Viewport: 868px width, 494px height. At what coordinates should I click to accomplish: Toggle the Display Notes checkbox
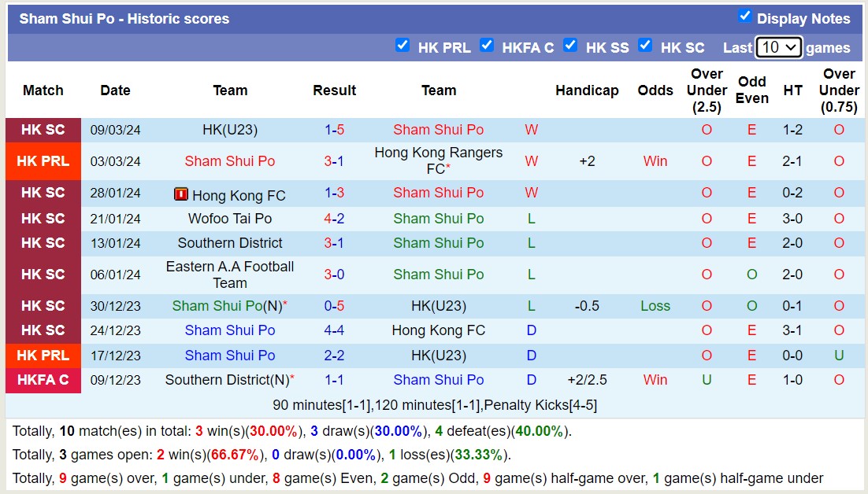coord(744,17)
